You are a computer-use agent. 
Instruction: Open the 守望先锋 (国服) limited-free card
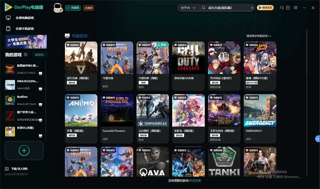[153, 66]
